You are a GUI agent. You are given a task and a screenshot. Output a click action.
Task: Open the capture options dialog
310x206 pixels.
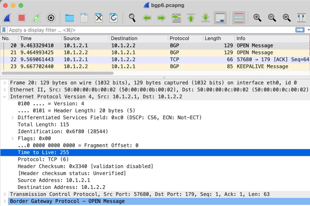[51, 18]
